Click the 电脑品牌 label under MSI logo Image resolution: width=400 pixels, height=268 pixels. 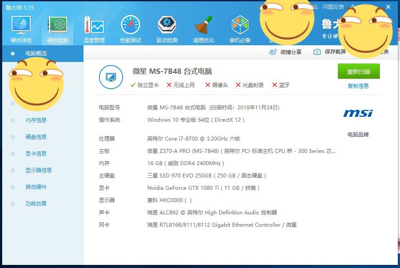pyautogui.click(x=358, y=134)
